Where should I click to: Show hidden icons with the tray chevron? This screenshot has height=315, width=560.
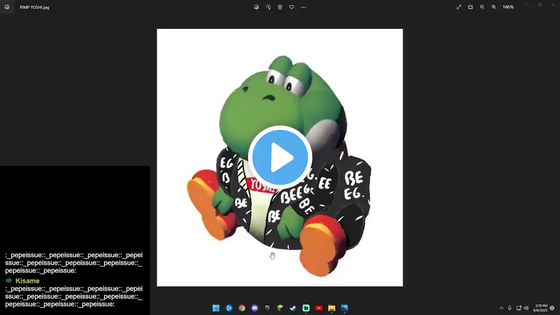[501, 308]
